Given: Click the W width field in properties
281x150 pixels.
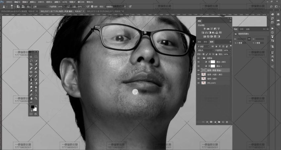Looking at the screenshot, I should point(242,39).
